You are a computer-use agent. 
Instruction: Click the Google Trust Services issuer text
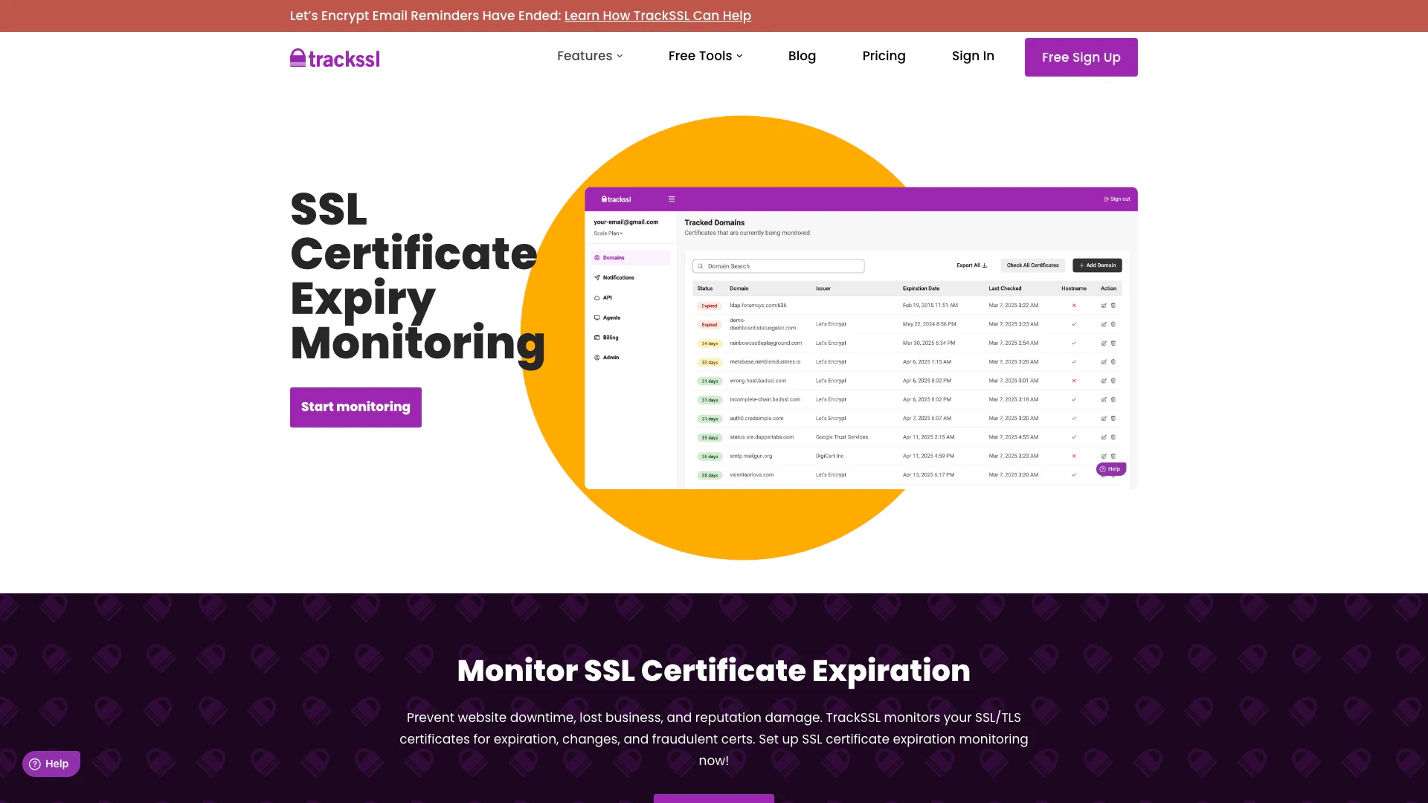click(841, 437)
